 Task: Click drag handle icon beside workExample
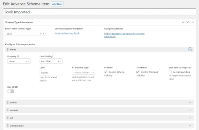tap(7, 126)
